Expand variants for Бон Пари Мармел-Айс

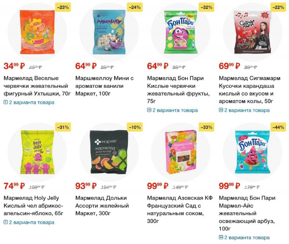pos(244,238)
